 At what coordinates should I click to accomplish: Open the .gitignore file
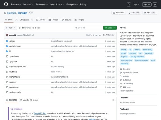13,62
